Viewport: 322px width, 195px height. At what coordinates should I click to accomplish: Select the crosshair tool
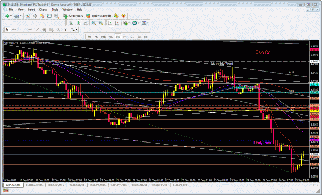14,30
